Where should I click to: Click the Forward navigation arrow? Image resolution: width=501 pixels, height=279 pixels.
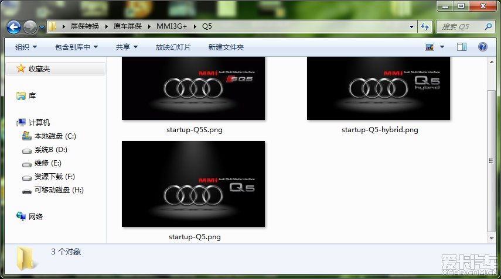click(x=30, y=27)
